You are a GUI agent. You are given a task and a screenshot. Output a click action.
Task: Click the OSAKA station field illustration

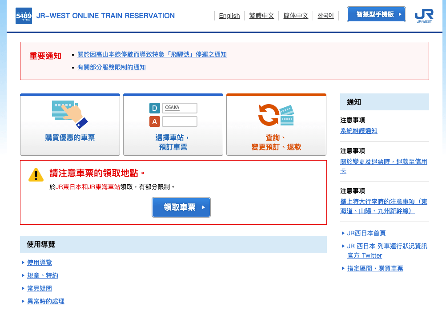[180, 108]
